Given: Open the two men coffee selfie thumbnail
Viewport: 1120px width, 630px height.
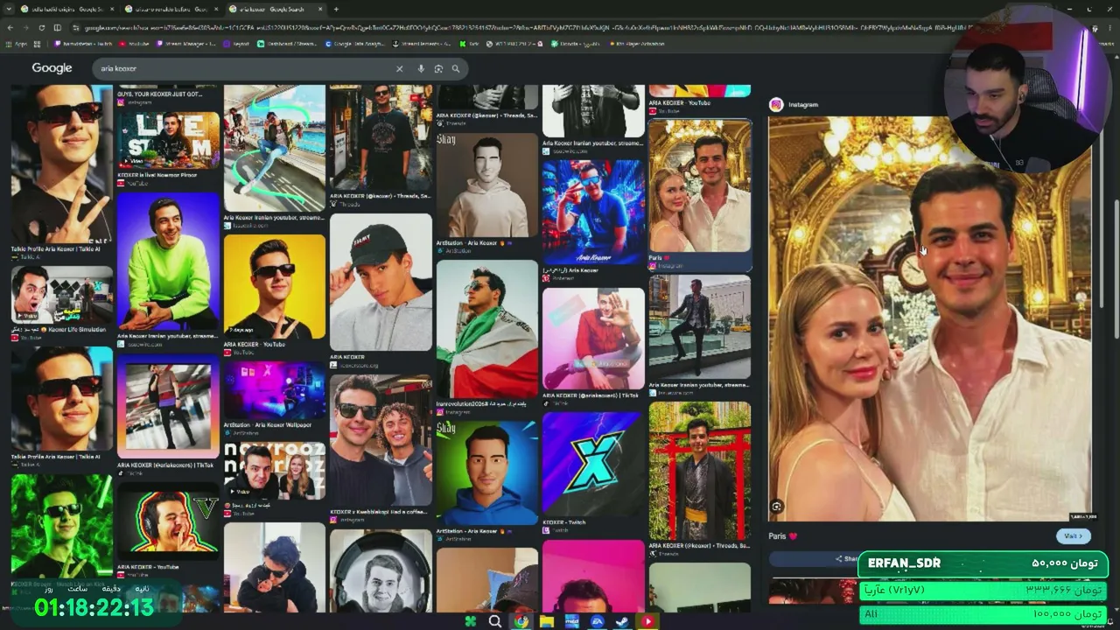Looking at the screenshot, I should [x=381, y=441].
